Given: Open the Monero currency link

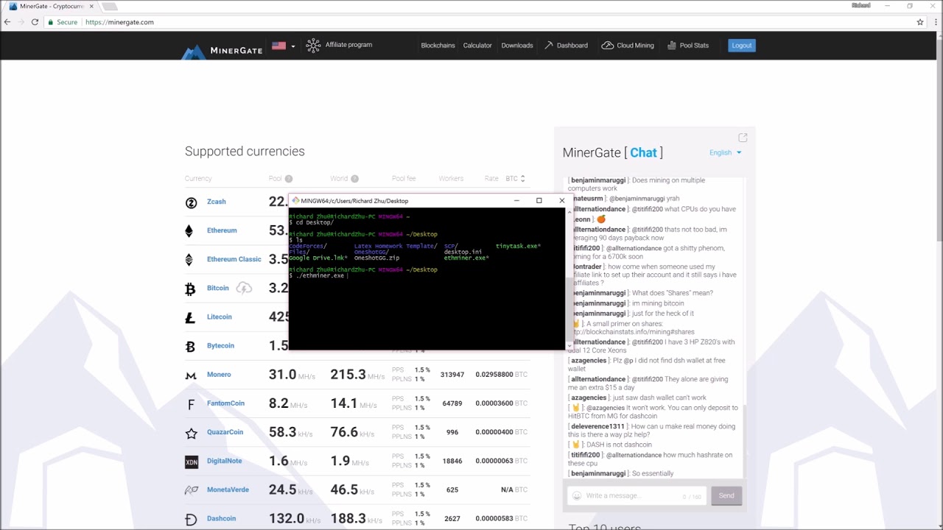Looking at the screenshot, I should [x=219, y=374].
